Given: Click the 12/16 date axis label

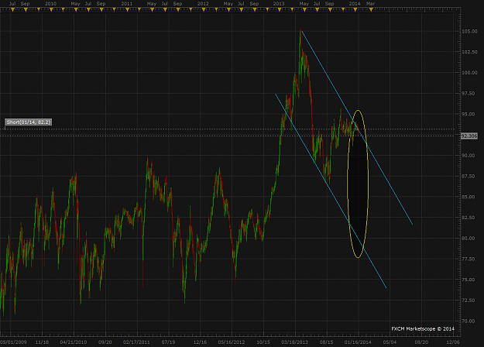Looking at the screenshot, I should pyautogui.click(x=200, y=342).
